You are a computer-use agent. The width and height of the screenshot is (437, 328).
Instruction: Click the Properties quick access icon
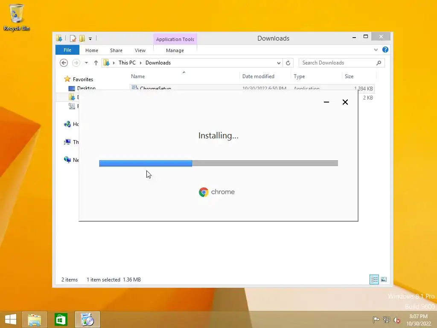click(x=73, y=38)
